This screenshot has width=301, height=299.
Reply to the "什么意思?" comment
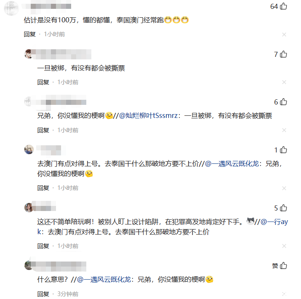pos(43,294)
